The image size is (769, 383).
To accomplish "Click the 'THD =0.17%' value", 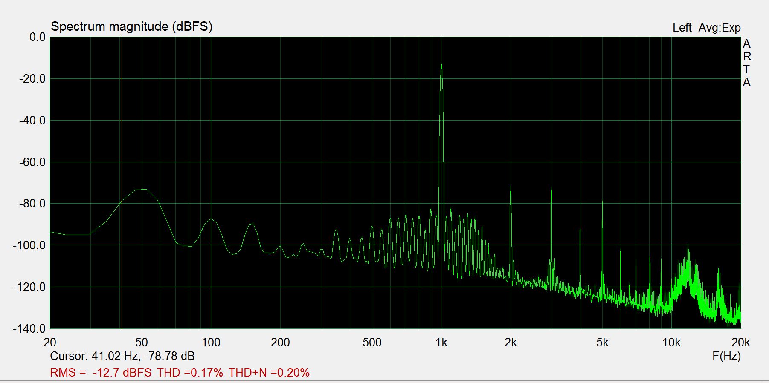I will (190, 373).
